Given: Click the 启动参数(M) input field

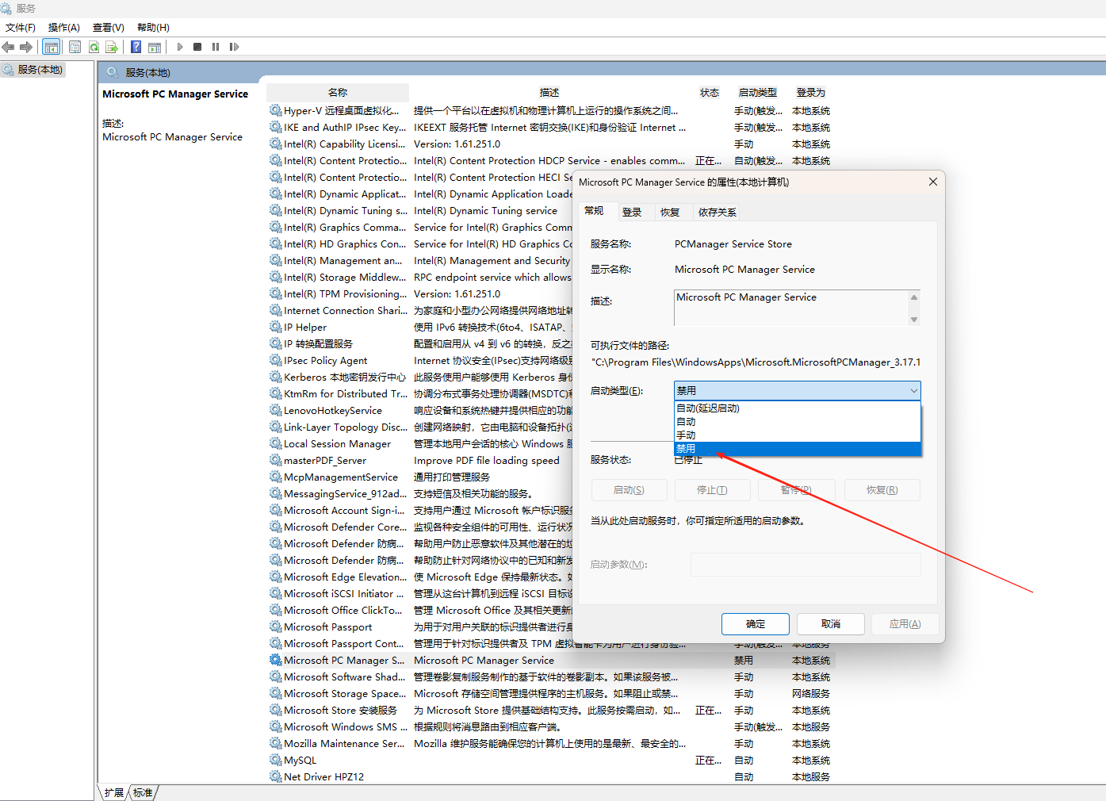Looking at the screenshot, I should [x=806, y=565].
